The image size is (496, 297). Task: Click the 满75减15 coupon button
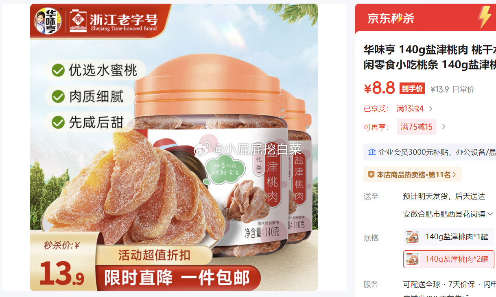[x=417, y=127]
